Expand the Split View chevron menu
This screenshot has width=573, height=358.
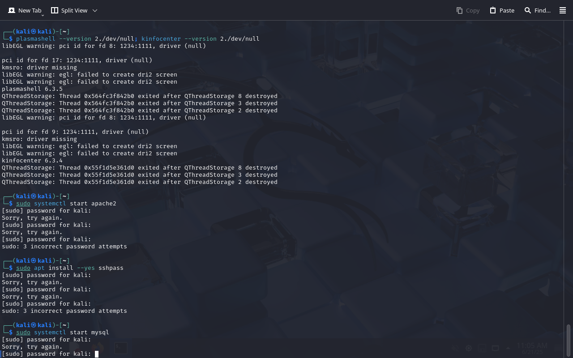pyautogui.click(x=95, y=10)
